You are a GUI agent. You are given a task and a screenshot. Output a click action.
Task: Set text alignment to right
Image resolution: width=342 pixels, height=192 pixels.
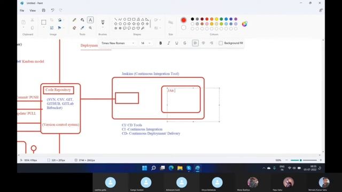point(212,43)
